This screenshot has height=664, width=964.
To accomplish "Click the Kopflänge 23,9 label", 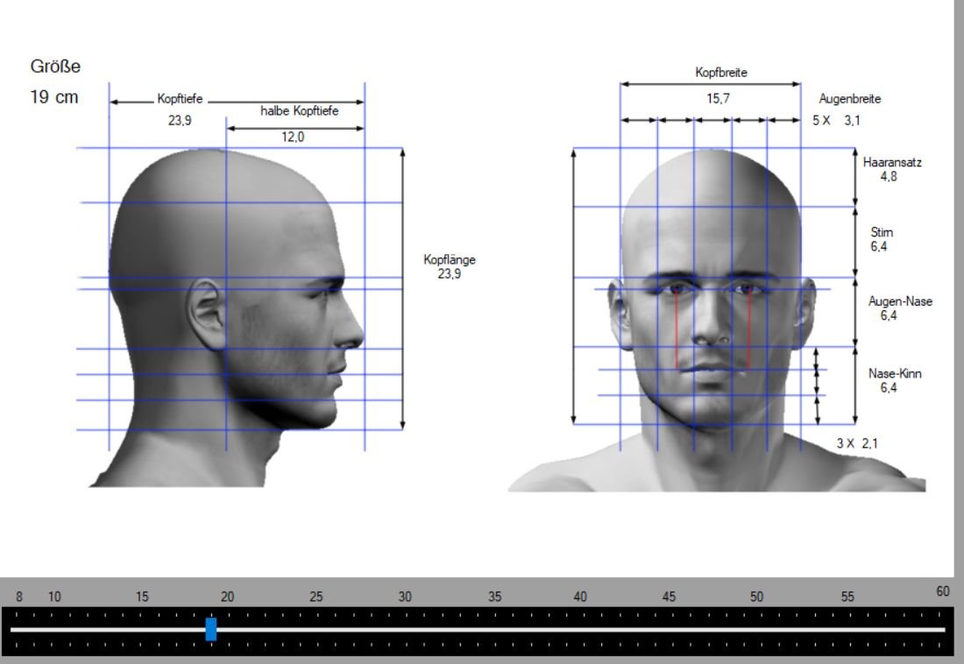I will 449,267.
